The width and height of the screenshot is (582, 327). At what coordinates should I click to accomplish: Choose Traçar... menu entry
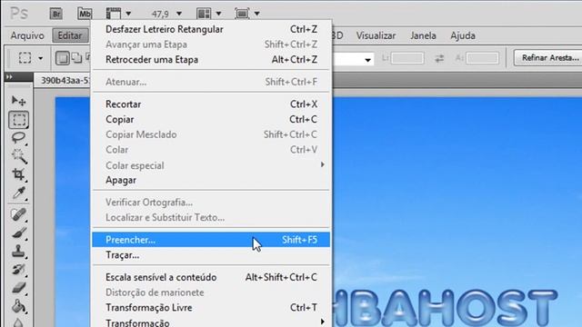tap(211, 255)
